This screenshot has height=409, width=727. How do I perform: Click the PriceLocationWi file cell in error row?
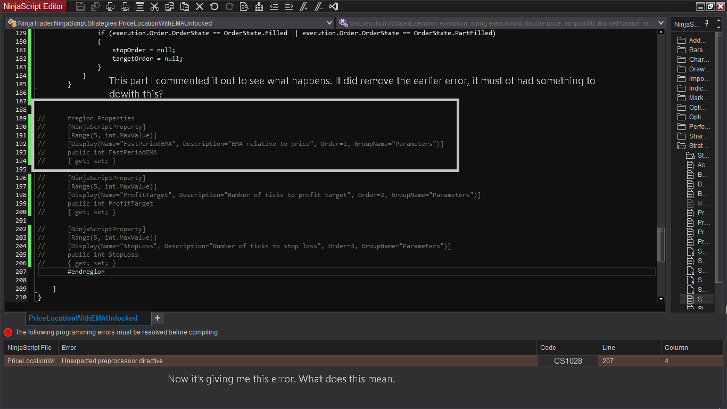point(31,361)
